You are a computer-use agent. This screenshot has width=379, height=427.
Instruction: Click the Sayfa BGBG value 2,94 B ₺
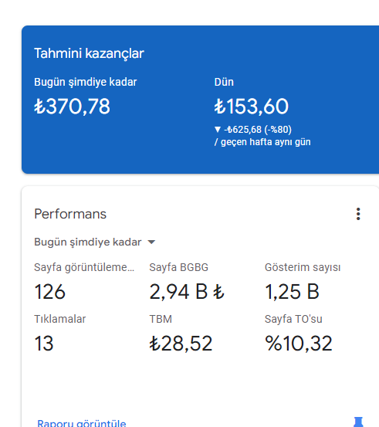point(187,292)
